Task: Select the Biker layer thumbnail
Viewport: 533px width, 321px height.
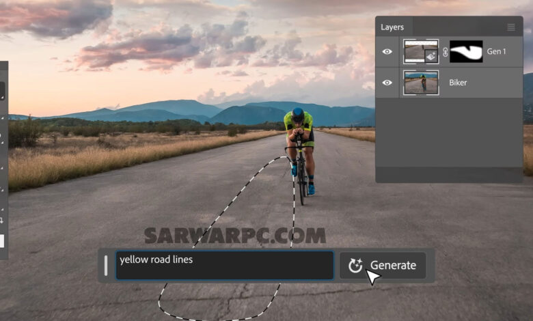Action: coord(421,83)
